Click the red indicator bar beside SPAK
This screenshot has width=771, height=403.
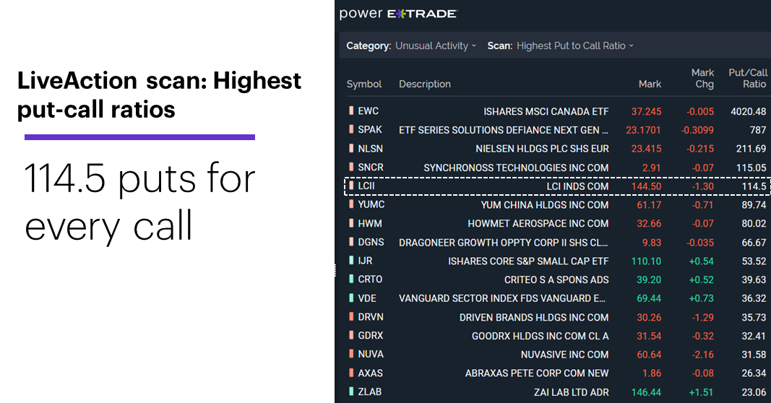point(351,129)
